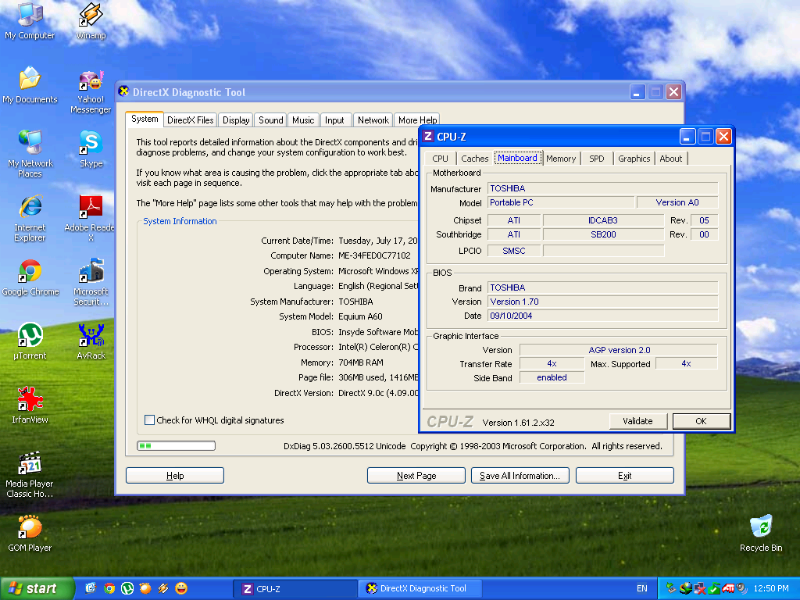Select Mainboard tab in CPU-Z
This screenshot has width=800, height=600.
tap(517, 158)
